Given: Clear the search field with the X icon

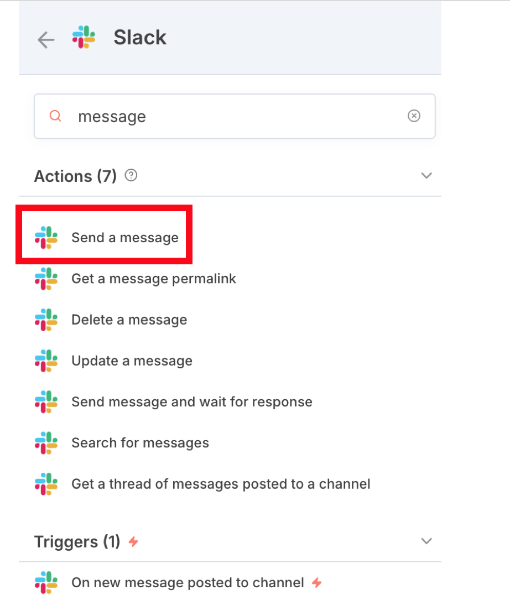Looking at the screenshot, I should [414, 116].
